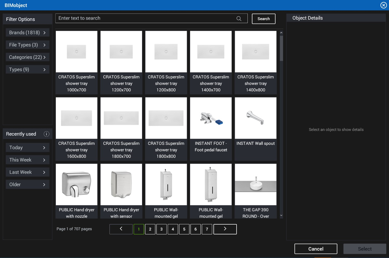Jump to page 3 of results
389x258 pixels.
[x=162, y=229]
